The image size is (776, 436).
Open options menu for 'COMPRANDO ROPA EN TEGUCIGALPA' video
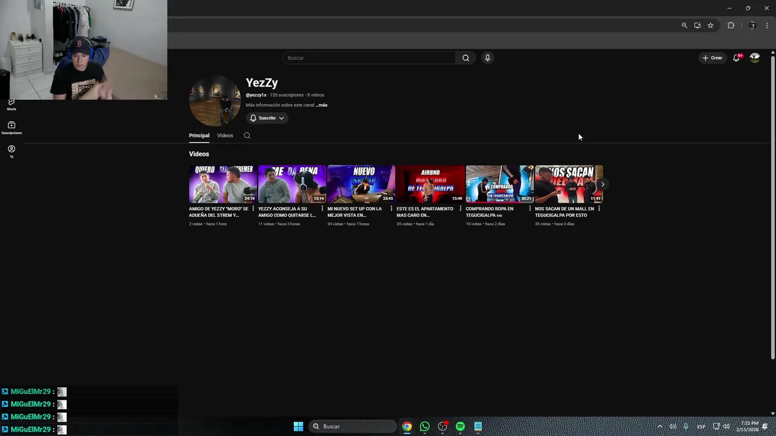(530, 209)
